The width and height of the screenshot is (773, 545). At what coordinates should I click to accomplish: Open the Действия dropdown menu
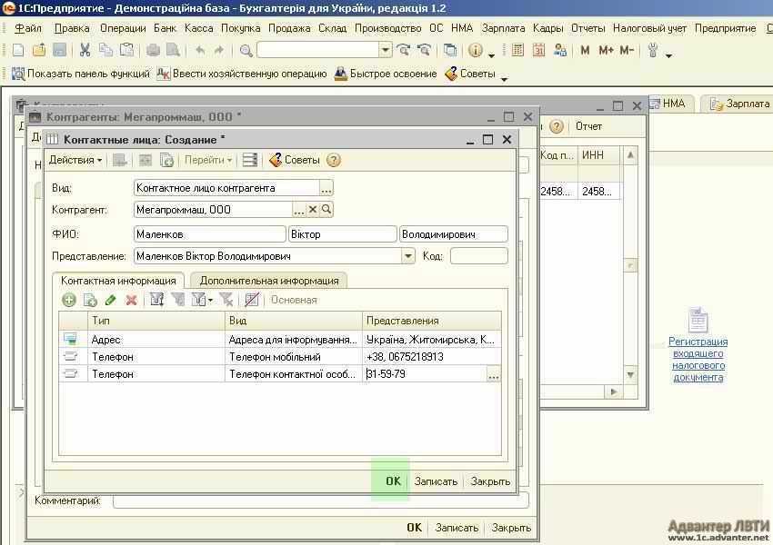point(75,160)
